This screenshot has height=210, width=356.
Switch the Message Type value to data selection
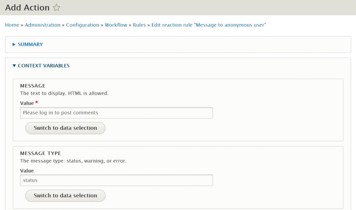(x=65, y=196)
